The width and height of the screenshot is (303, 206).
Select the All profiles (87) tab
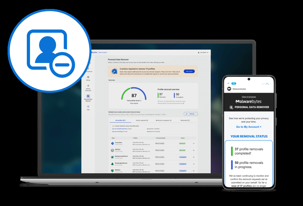pyautogui.click(x=121, y=120)
